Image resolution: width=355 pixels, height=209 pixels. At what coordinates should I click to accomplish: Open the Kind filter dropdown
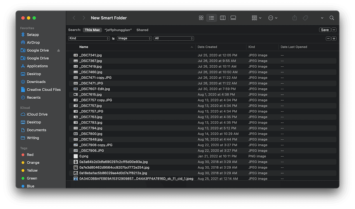coord(89,38)
